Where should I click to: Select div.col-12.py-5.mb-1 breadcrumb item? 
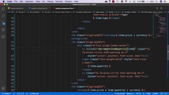(63, 12)
